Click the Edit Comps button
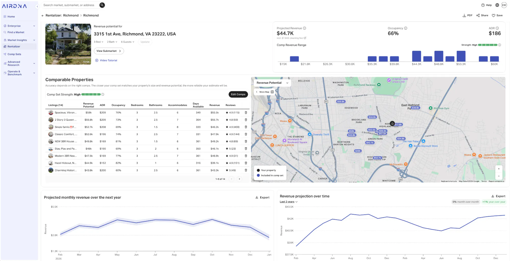This screenshot has width=510, height=261. [x=238, y=94]
